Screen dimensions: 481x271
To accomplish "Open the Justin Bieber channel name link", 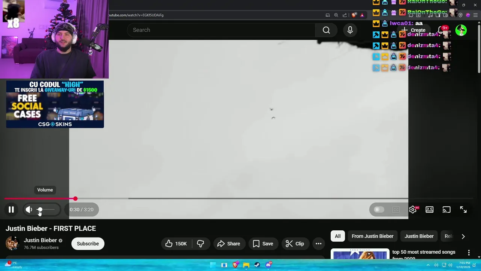I will [x=40, y=240].
